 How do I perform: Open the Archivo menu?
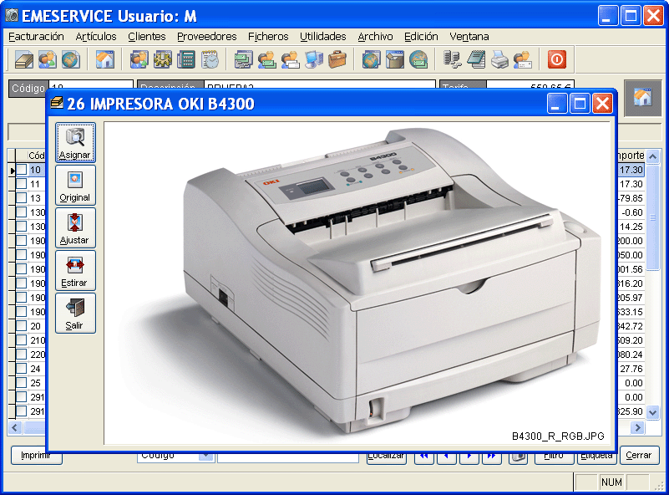click(x=376, y=37)
